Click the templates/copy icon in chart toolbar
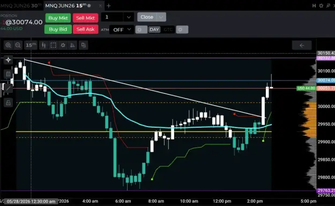 [x=83, y=45]
